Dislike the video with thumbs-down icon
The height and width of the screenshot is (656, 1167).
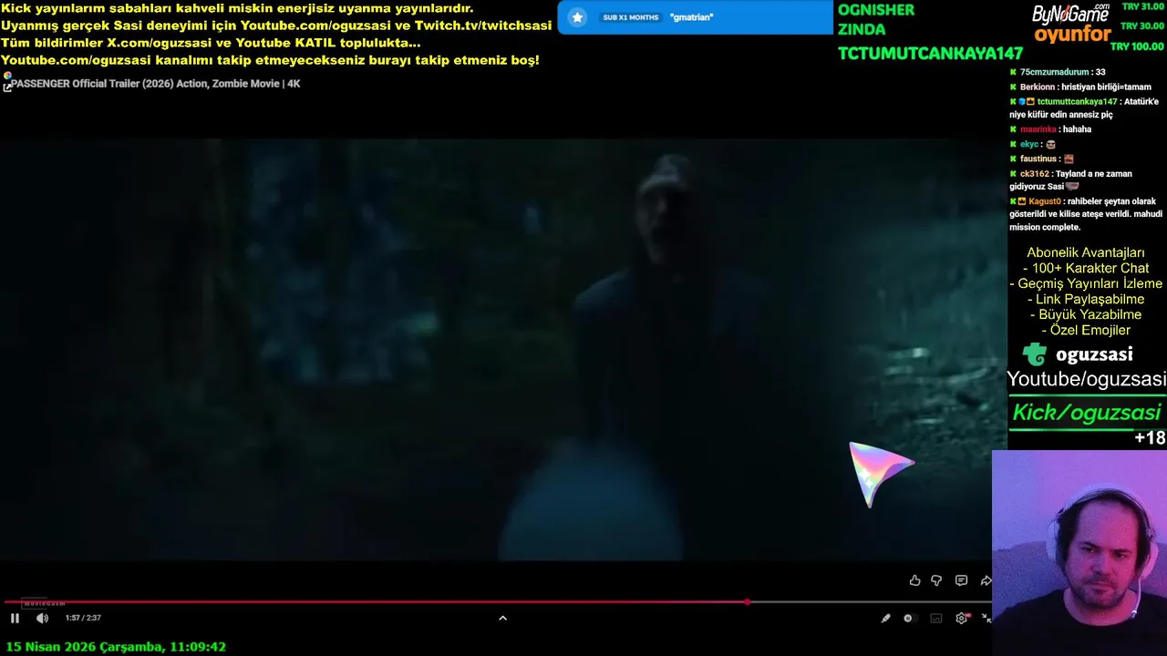(936, 580)
